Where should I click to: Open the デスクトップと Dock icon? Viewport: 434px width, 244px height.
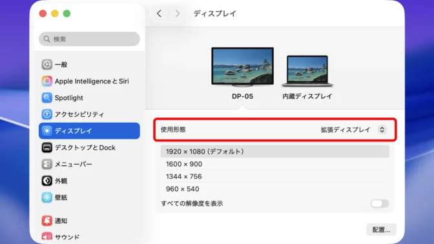[x=46, y=147]
